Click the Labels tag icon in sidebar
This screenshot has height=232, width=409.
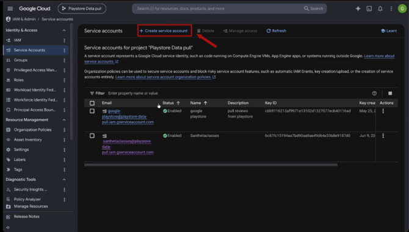click(x=9, y=160)
